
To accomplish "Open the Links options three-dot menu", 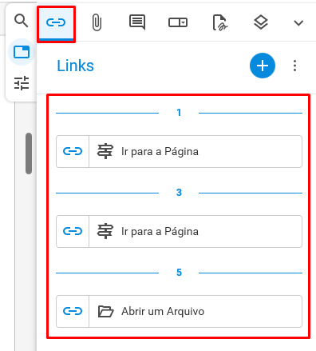I will pyautogui.click(x=294, y=66).
